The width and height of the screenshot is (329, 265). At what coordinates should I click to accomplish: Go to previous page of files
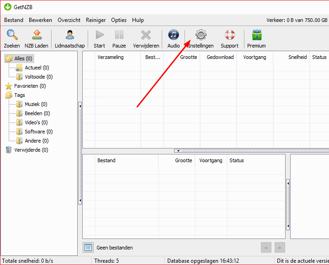(266, 248)
